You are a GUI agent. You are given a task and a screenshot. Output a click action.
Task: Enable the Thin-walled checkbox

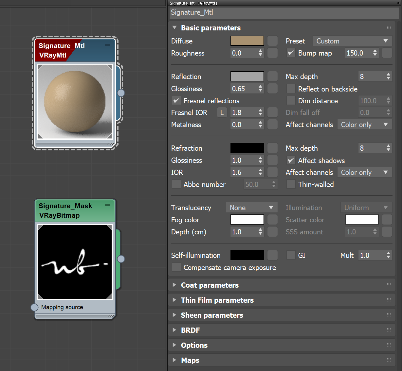291,184
